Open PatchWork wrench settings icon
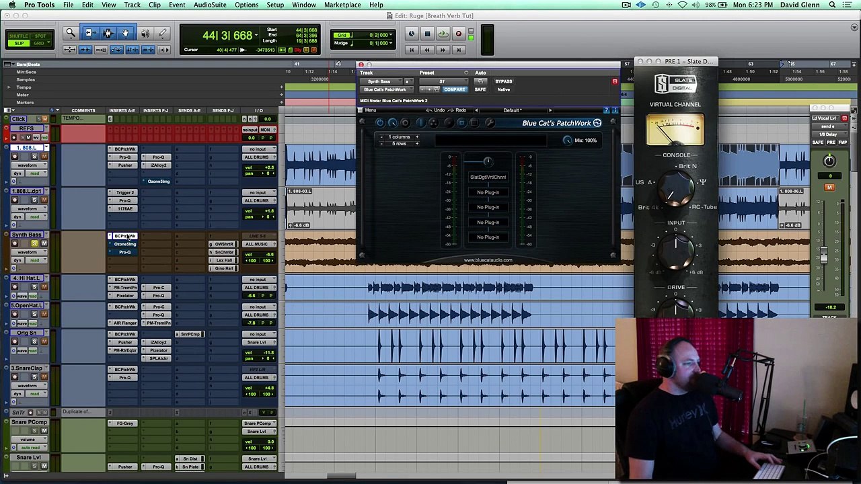This screenshot has height=484, width=861. coord(489,123)
